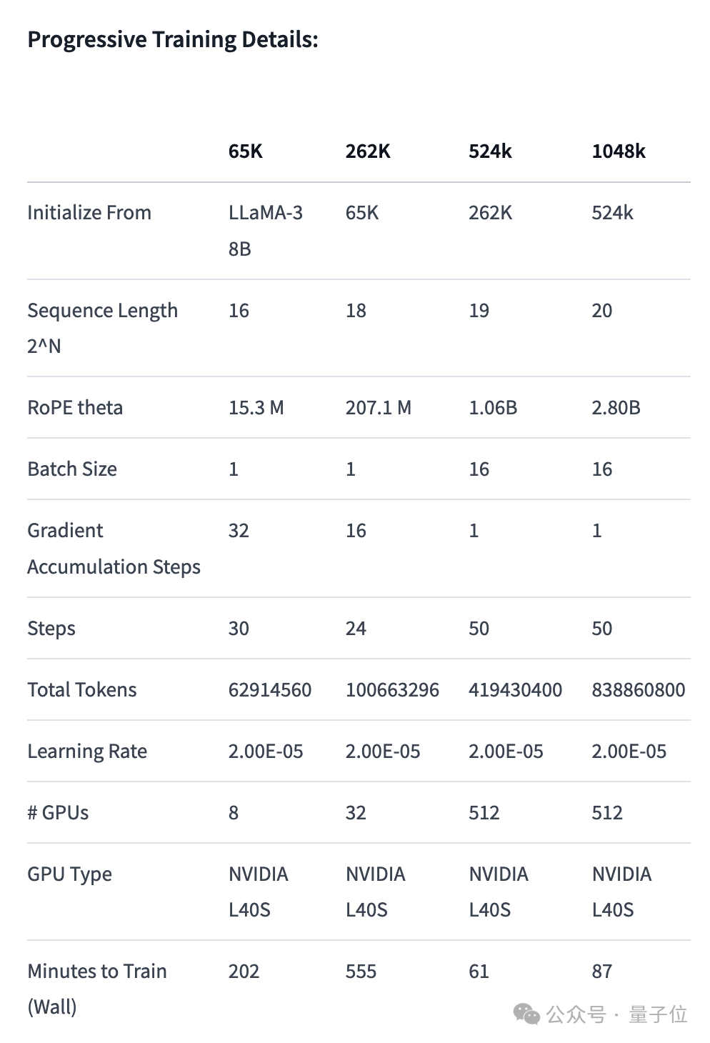The width and height of the screenshot is (710, 1043).
Task: Click the Progressive Training Details heading
Action: 173,39
